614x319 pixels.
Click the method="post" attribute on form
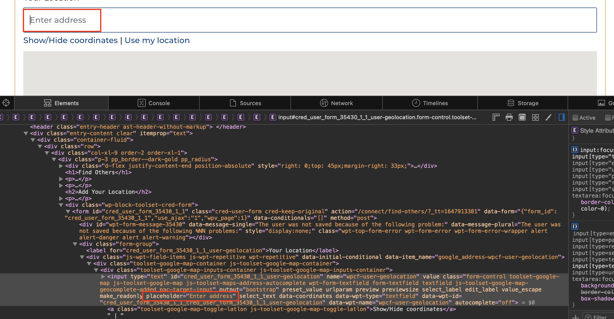click(x=352, y=218)
